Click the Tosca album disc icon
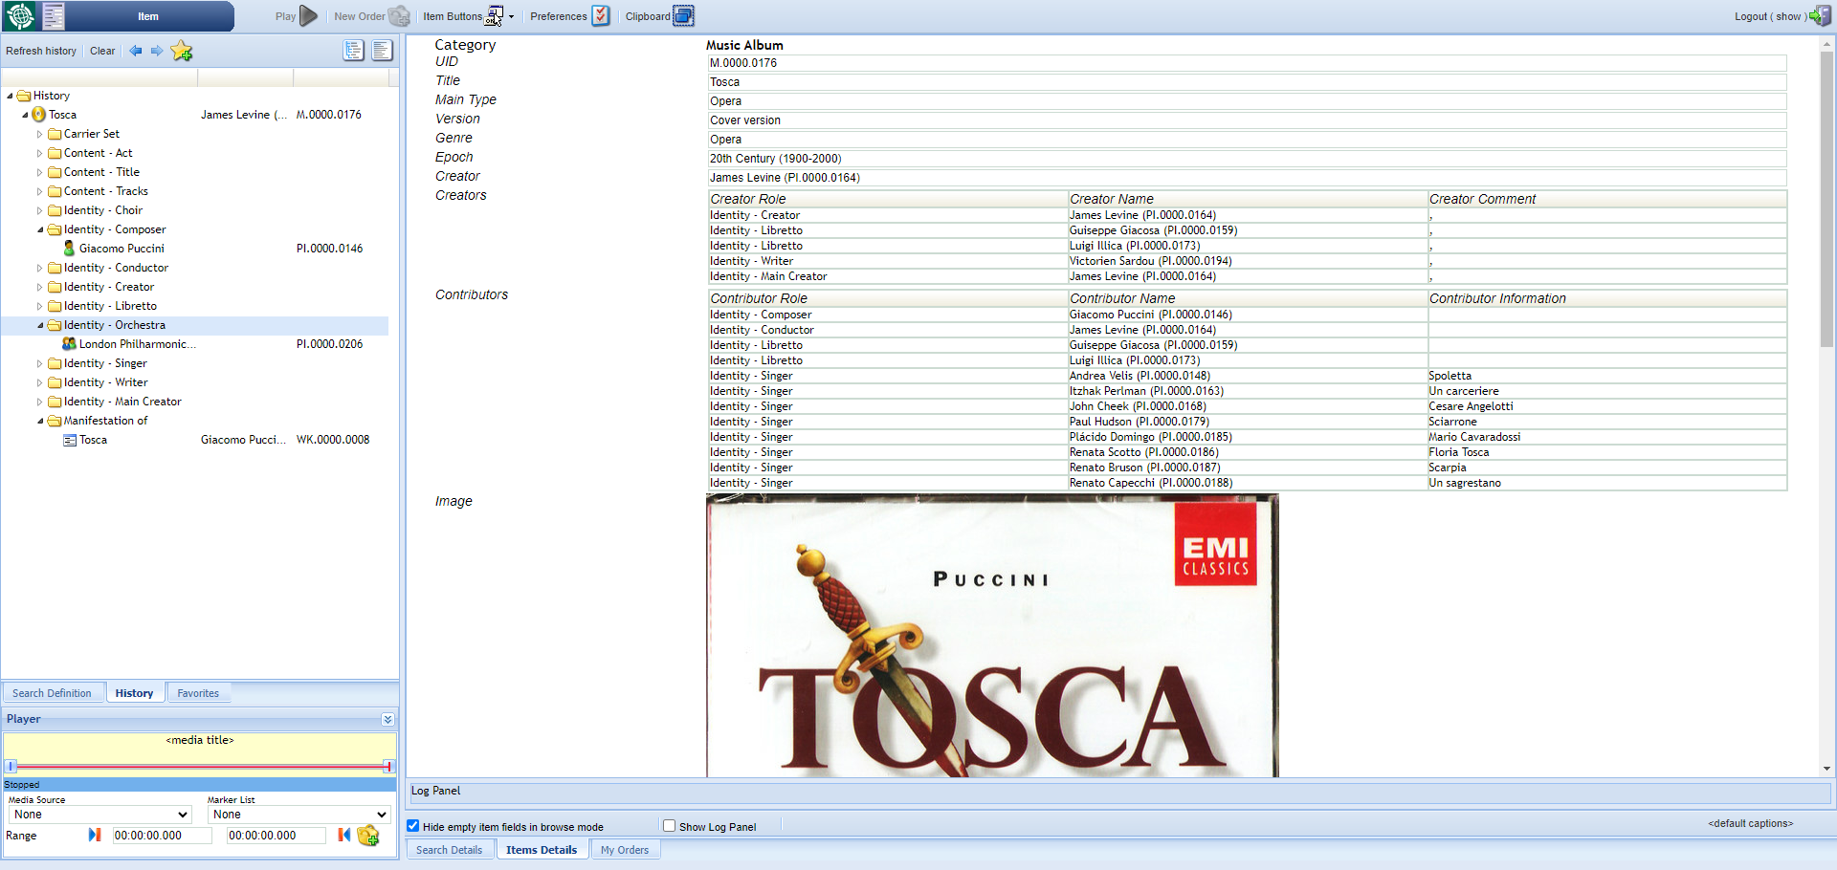The image size is (1837, 870). pos(39,115)
